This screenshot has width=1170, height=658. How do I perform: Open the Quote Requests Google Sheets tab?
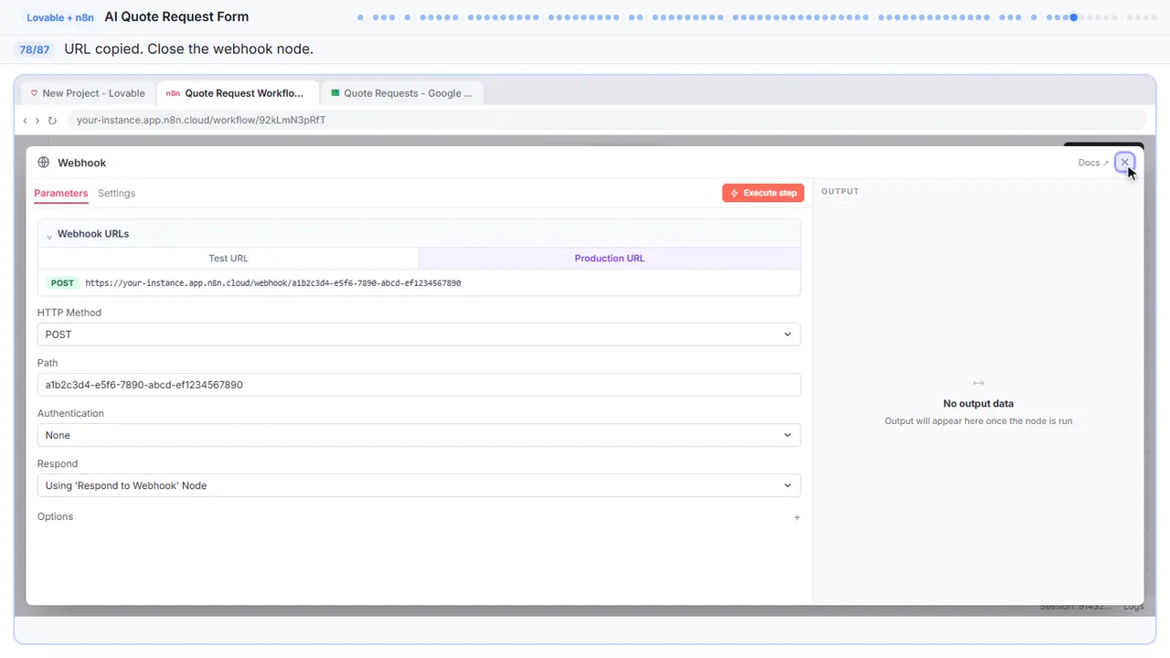click(x=402, y=93)
